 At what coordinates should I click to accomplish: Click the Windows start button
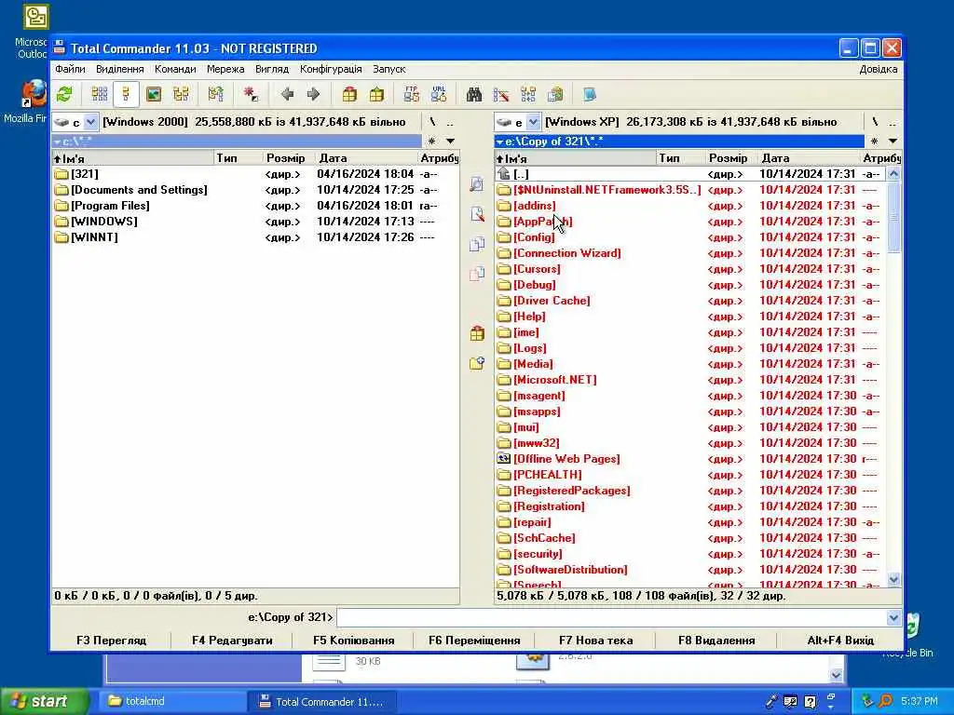click(43, 702)
